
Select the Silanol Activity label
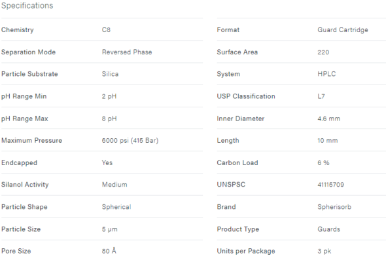pyautogui.click(x=25, y=185)
